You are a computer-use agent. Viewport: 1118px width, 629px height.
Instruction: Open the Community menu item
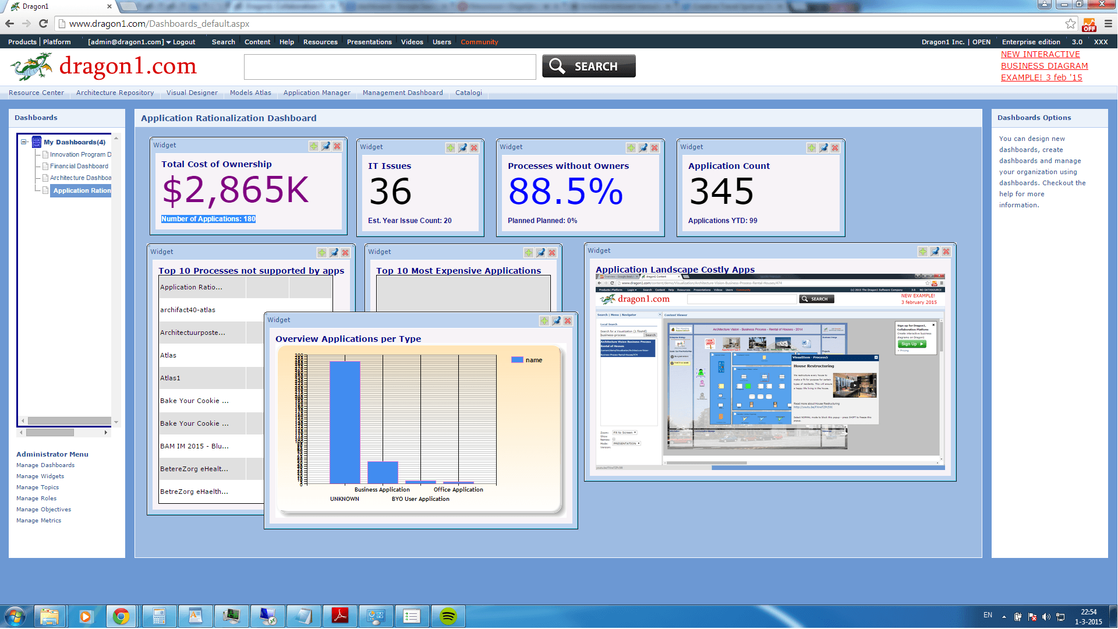coord(479,42)
